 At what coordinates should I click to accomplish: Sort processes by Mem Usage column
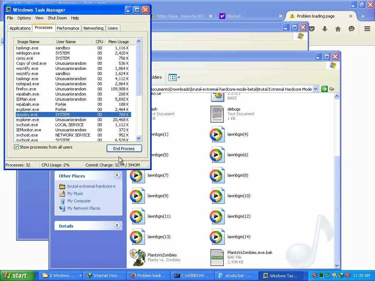pyautogui.click(x=118, y=42)
